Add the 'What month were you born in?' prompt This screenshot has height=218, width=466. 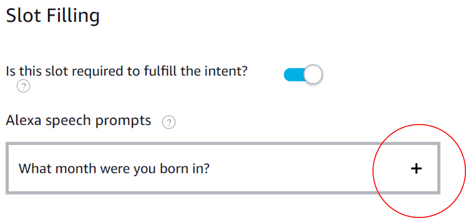416,169
